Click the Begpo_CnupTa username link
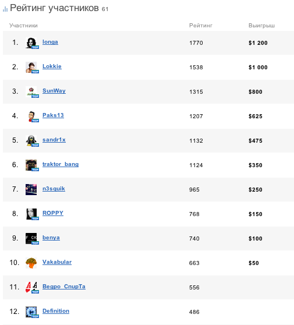 (x=64, y=287)
